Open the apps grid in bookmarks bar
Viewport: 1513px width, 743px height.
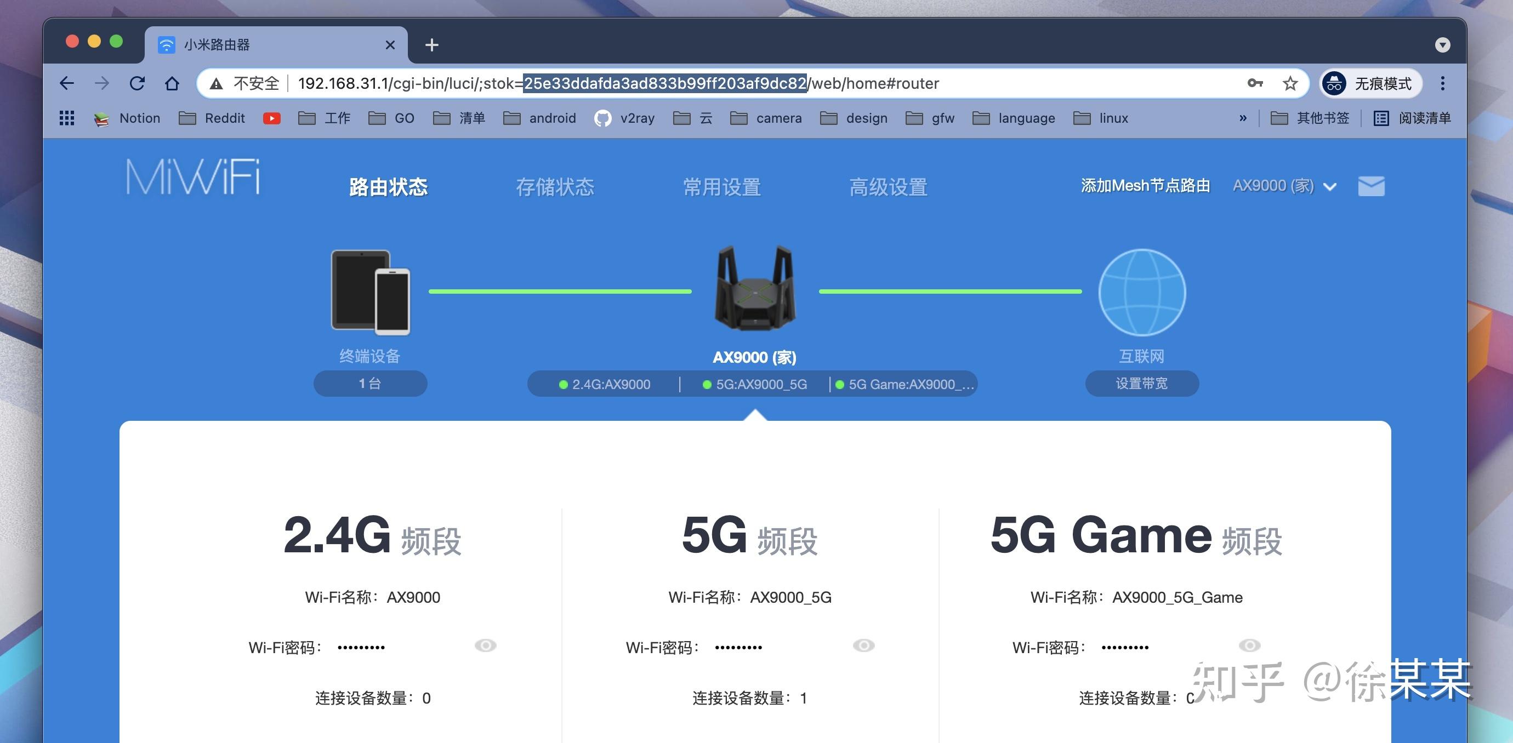point(67,118)
